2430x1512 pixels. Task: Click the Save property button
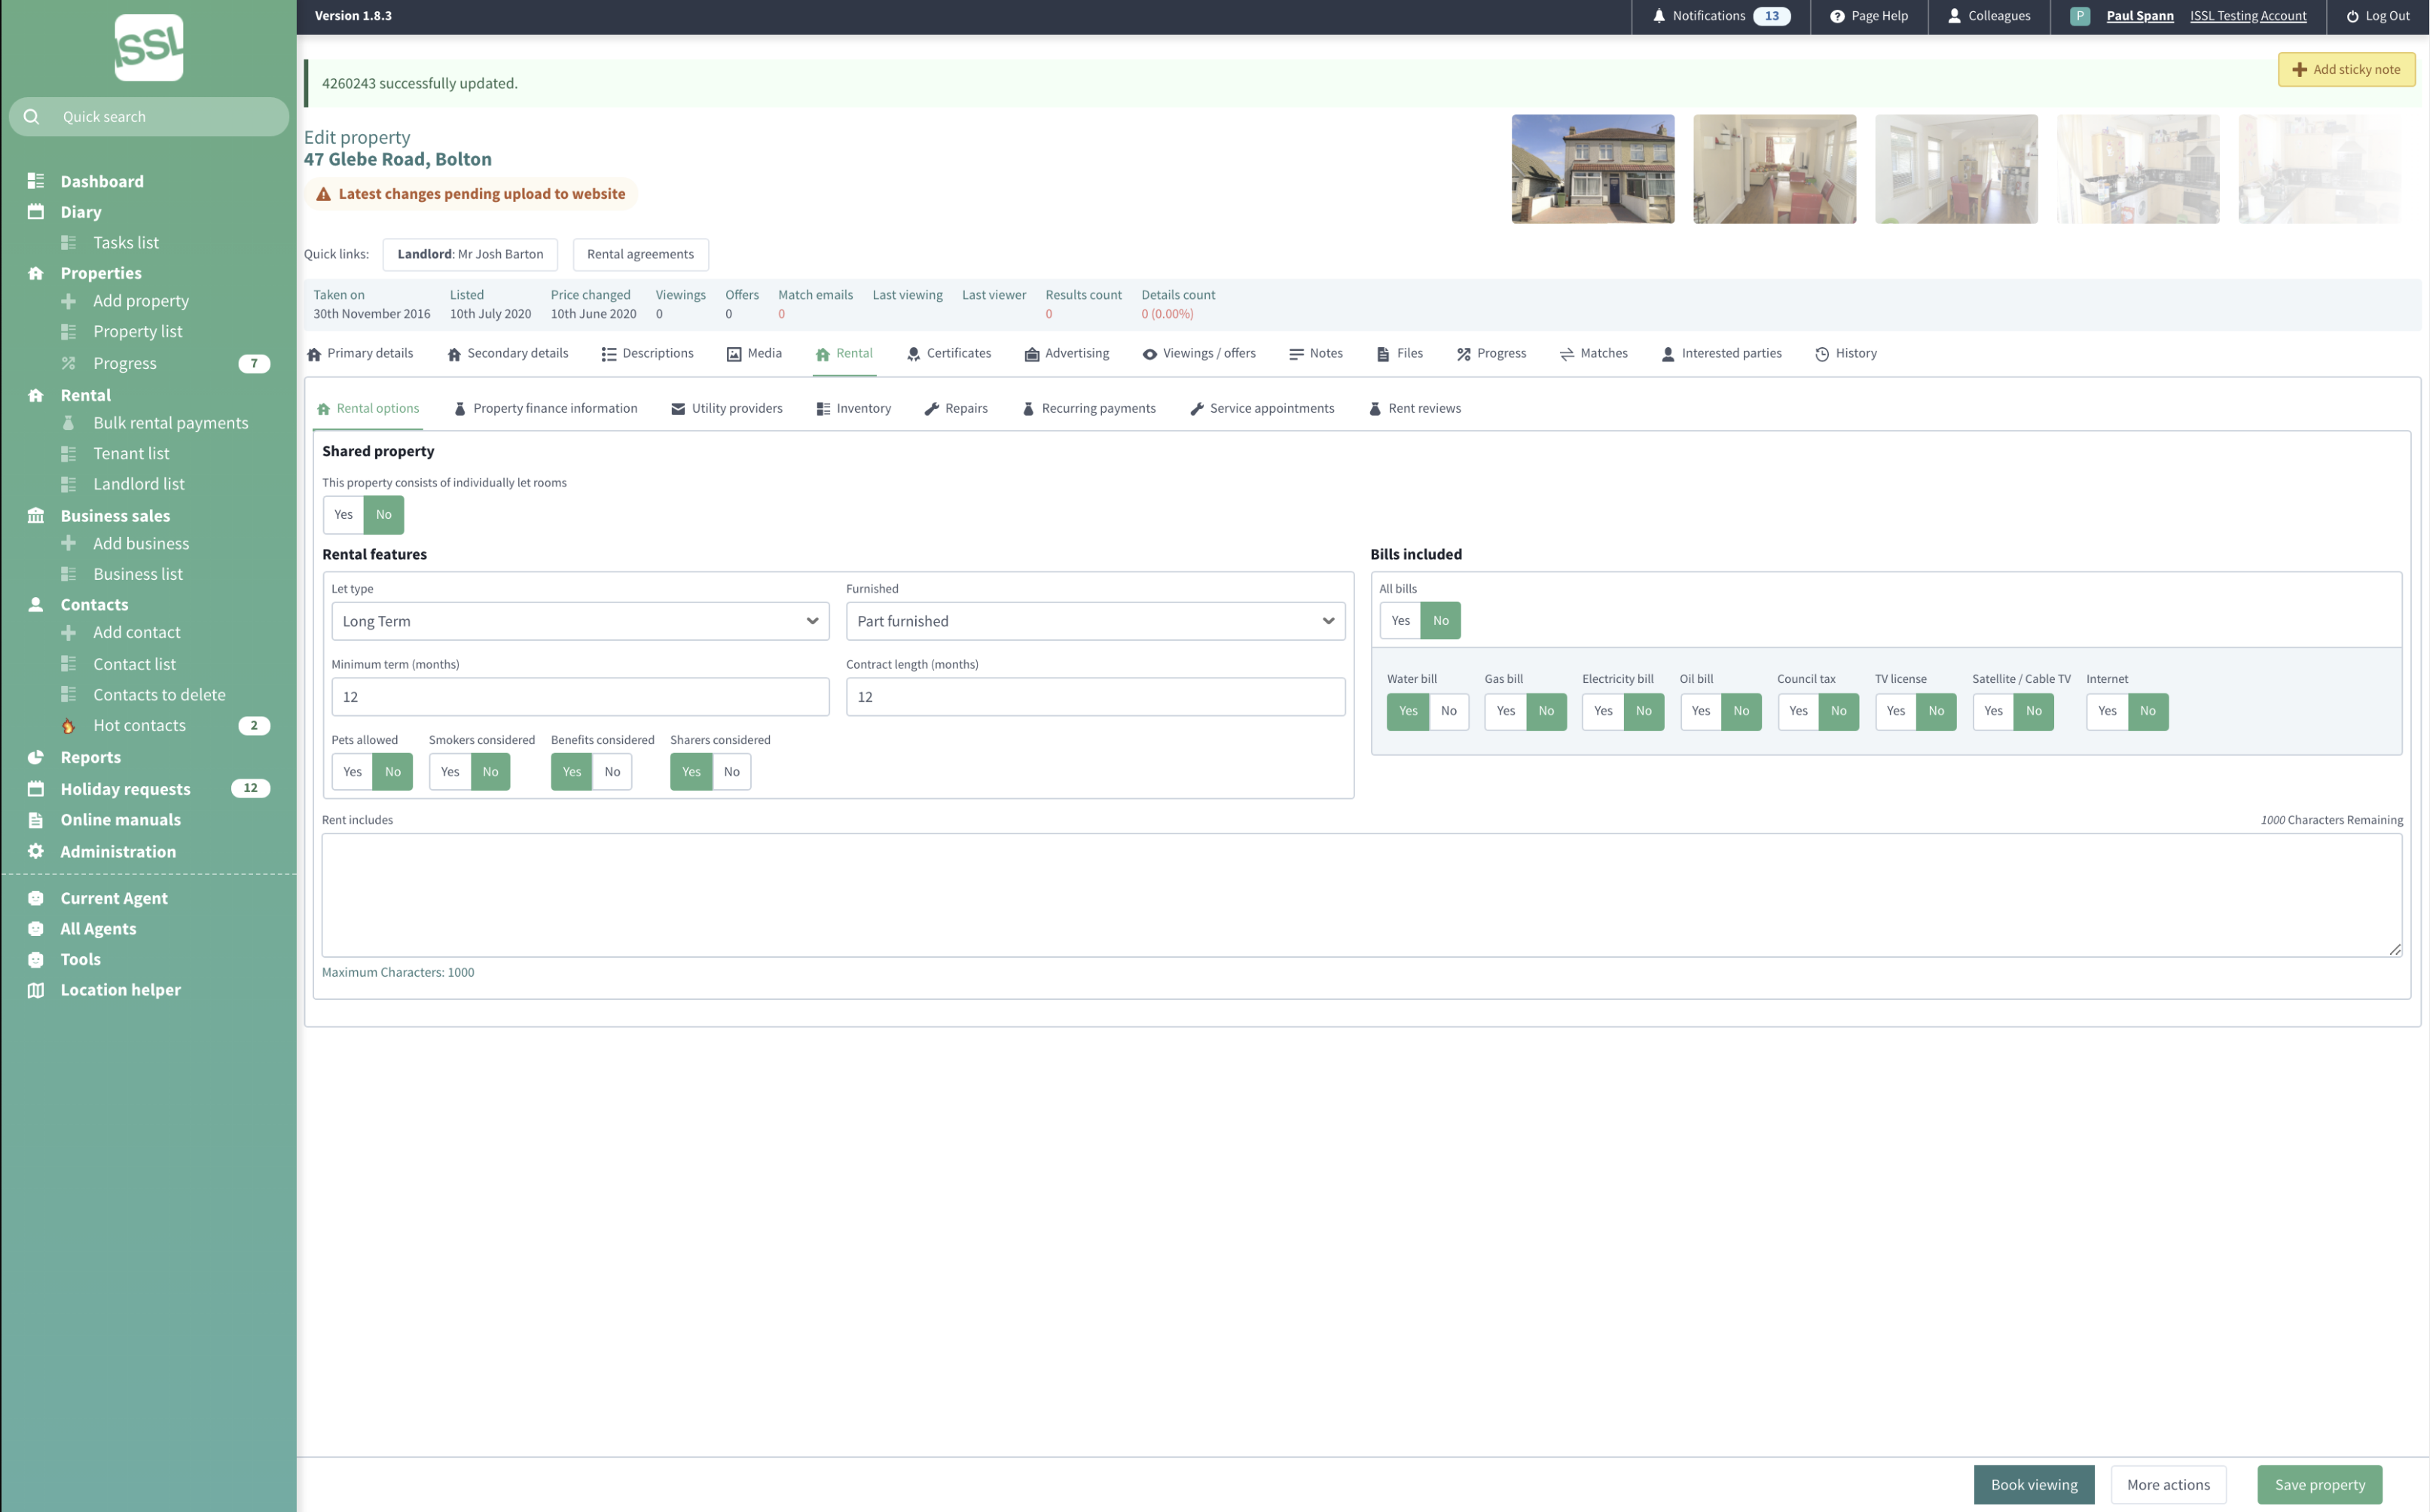[x=2319, y=1485]
